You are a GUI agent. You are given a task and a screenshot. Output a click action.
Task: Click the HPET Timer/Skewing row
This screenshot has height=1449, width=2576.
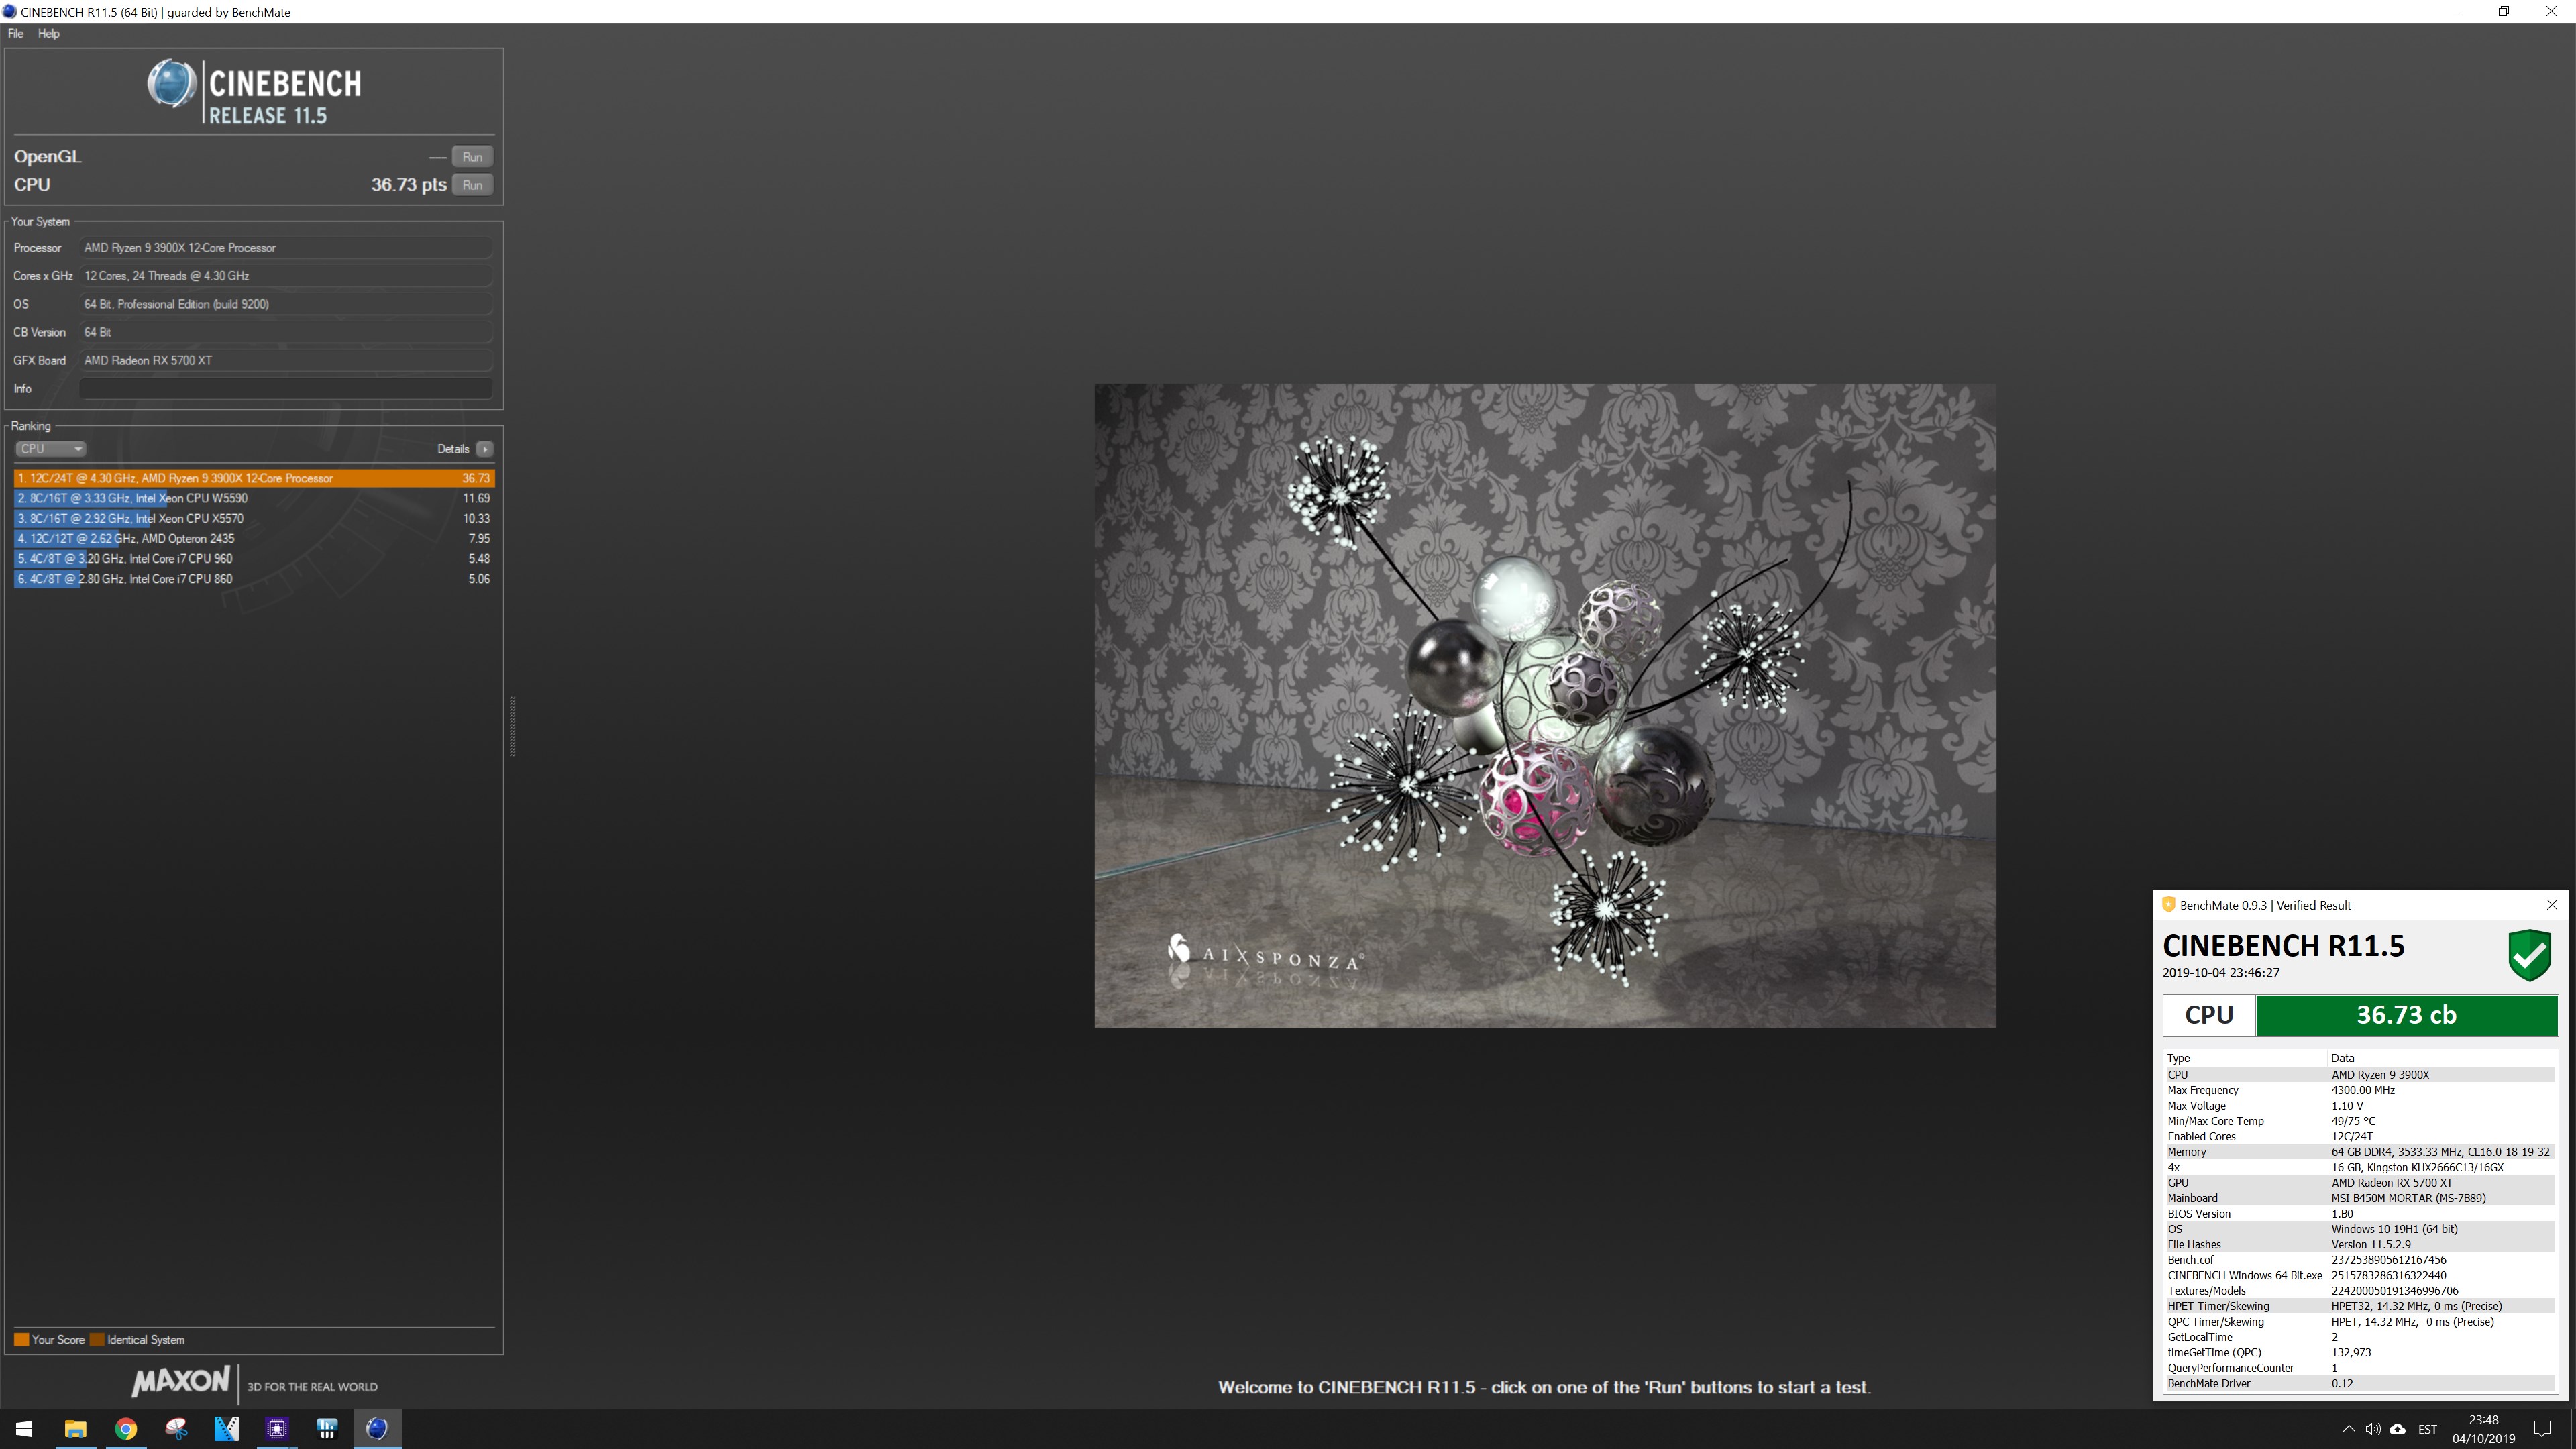point(2360,1306)
